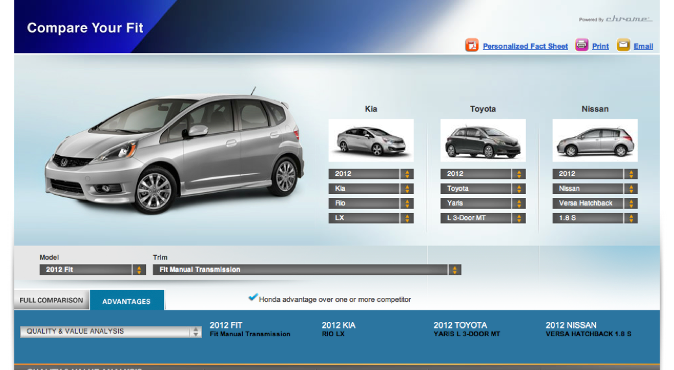Change the L 3-Door MT trim dropdown
The image size is (674, 370).
[x=482, y=218]
